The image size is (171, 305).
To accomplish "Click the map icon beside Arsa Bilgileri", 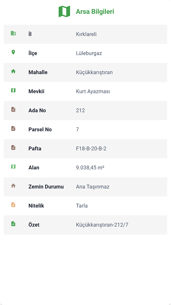I will coord(64,12).
